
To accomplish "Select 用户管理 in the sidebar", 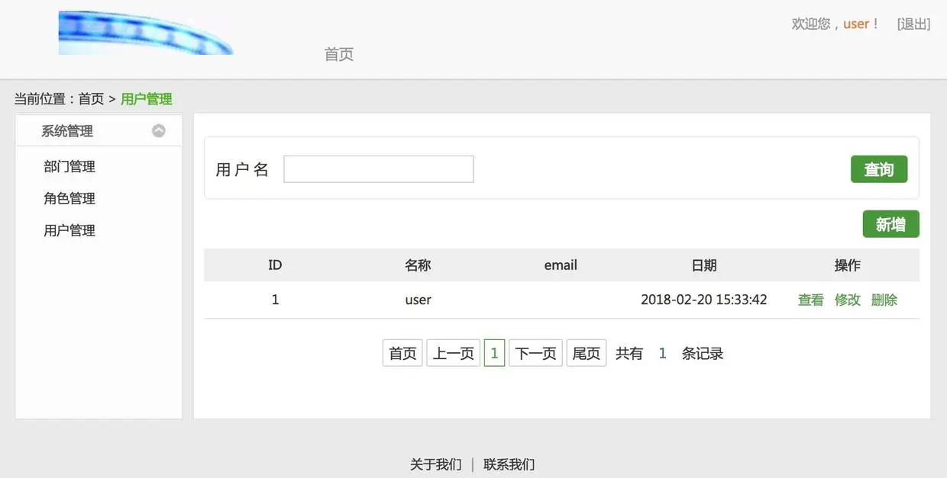I will coord(69,229).
